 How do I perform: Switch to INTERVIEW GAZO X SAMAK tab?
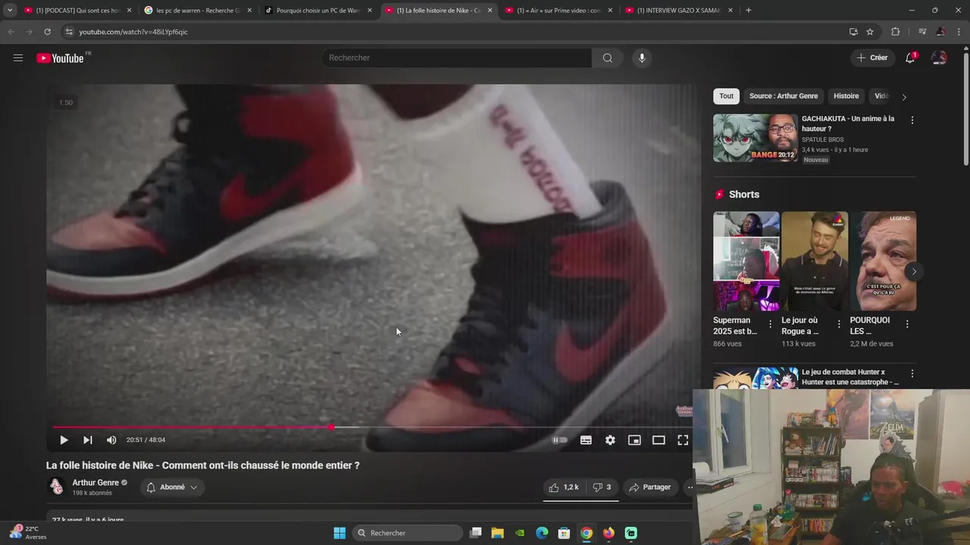678,11
